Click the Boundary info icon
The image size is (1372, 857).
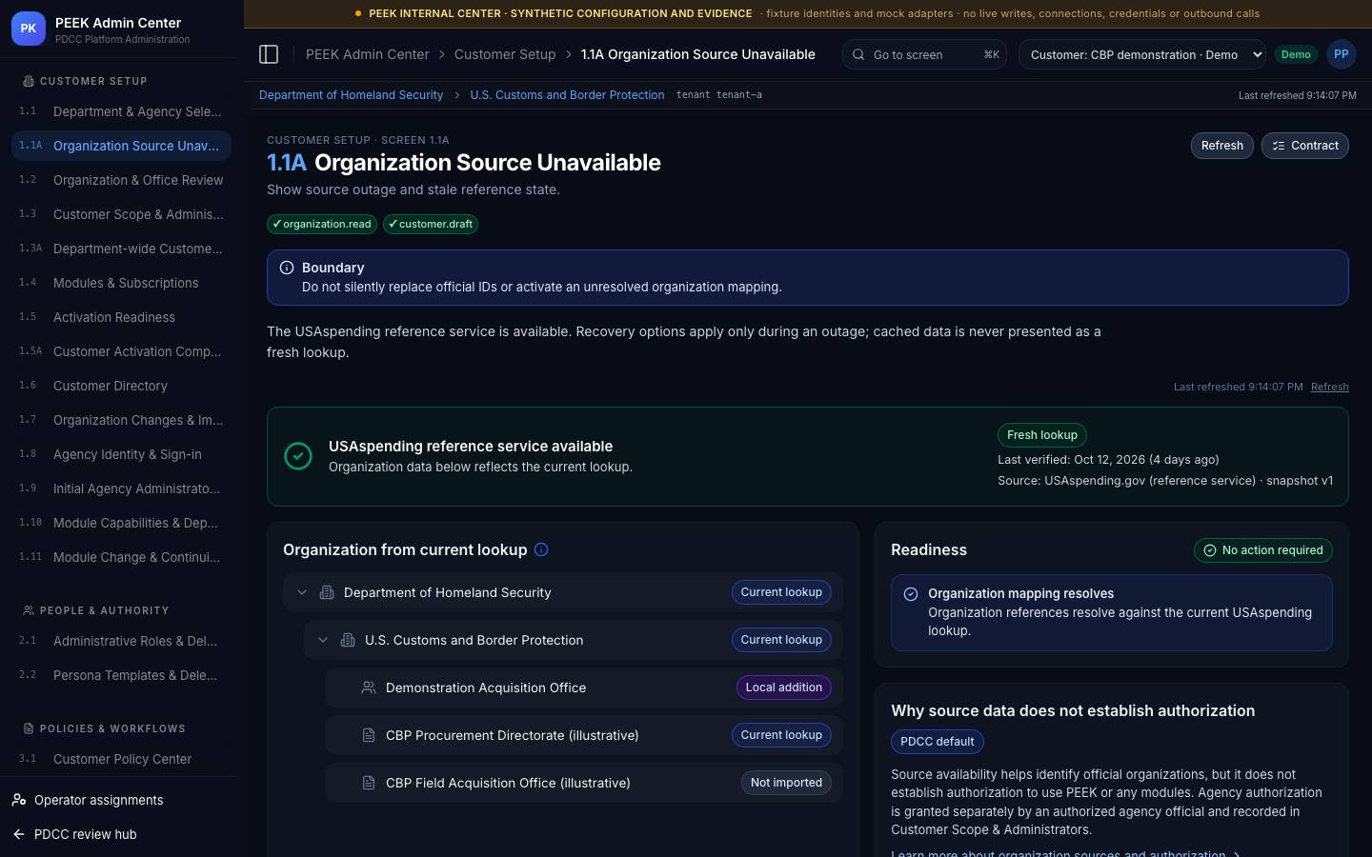pos(287,268)
